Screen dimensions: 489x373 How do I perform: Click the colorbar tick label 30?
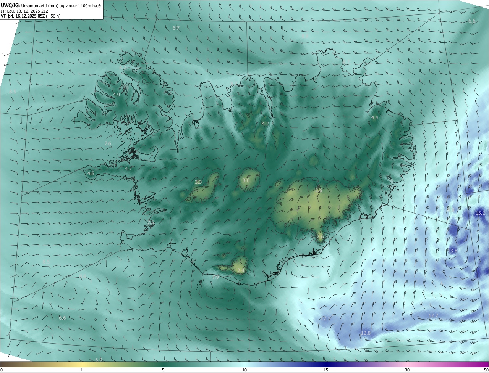click(407, 370)
